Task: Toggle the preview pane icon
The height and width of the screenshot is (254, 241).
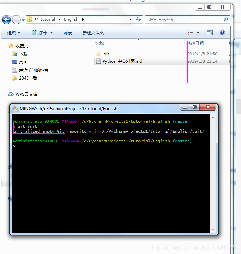Action: (x=209, y=33)
